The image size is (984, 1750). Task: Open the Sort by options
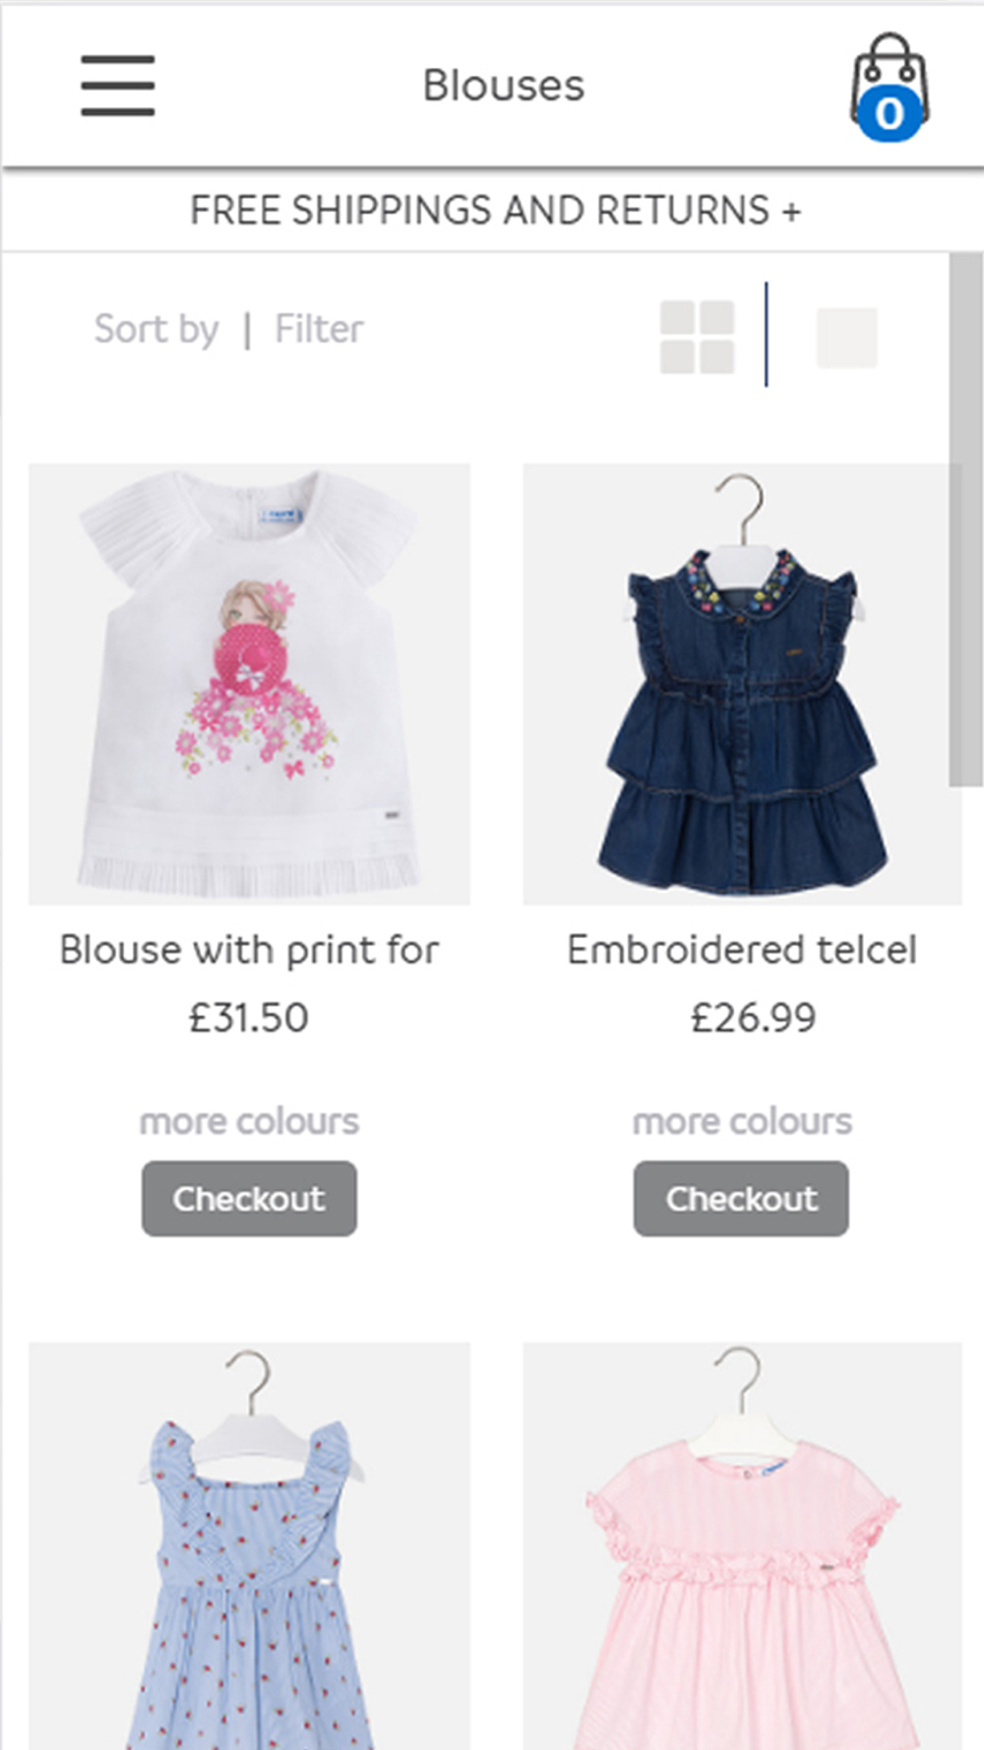(x=156, y=329)
